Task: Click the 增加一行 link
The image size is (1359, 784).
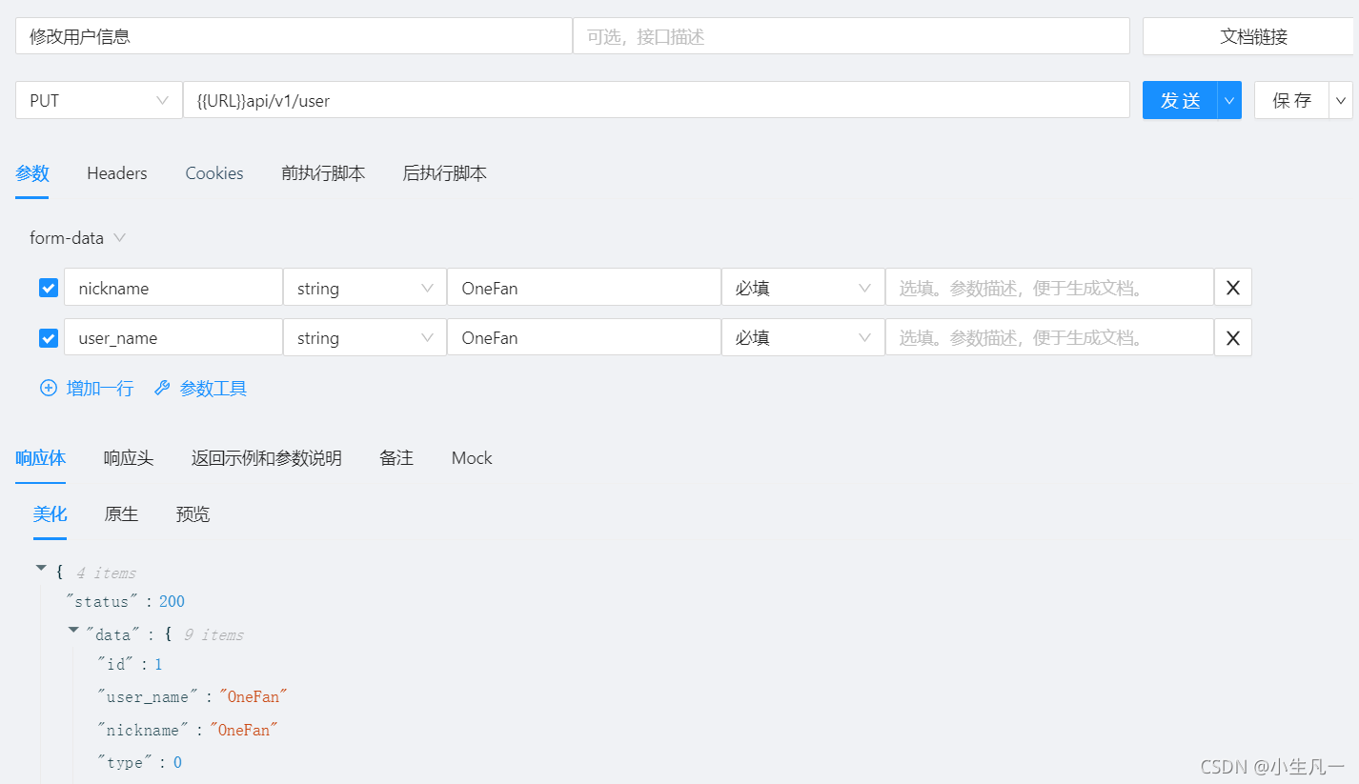Action: (x=100, y=388)
